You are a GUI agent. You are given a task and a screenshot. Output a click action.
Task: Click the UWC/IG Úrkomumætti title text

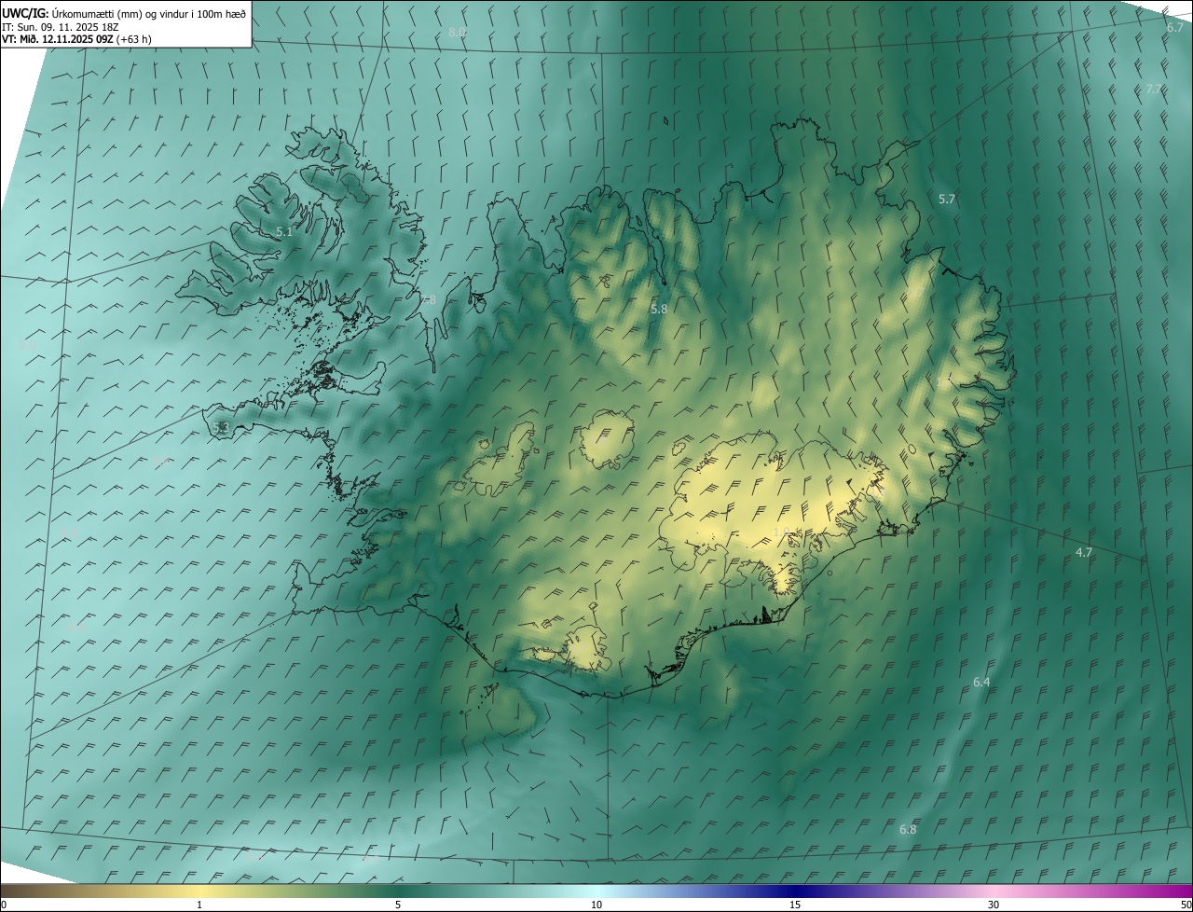(124, 13)
